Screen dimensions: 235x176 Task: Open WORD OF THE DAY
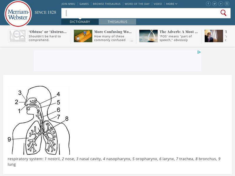[x=137, y=4]
